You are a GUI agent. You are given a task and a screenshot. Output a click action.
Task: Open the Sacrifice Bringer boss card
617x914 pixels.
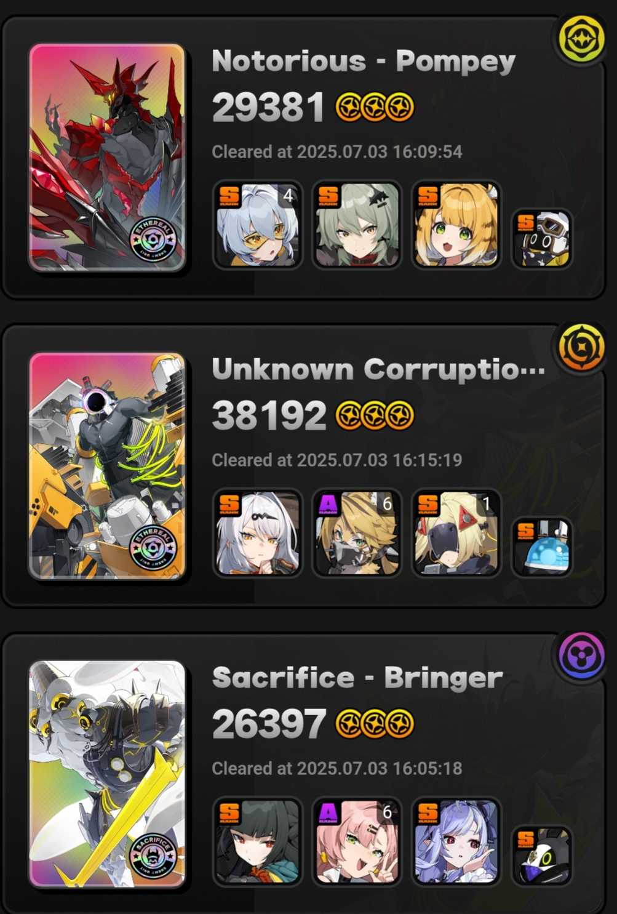[107, 774]
